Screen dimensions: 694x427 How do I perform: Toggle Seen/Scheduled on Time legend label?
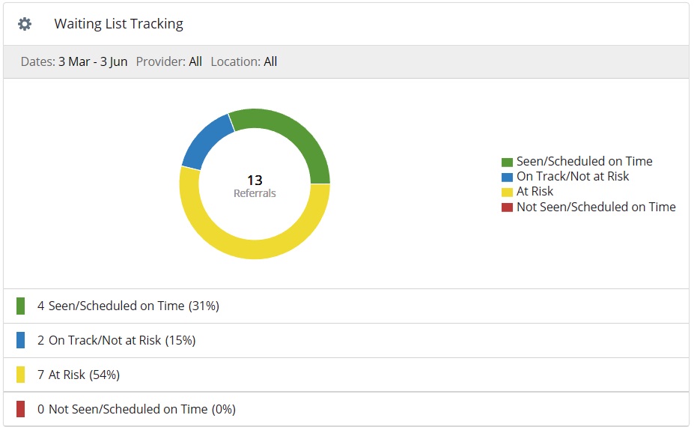[584, 161]
